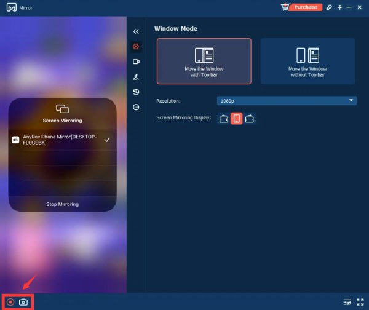
Task: Open the recording history icon
Action: point(136,92)
